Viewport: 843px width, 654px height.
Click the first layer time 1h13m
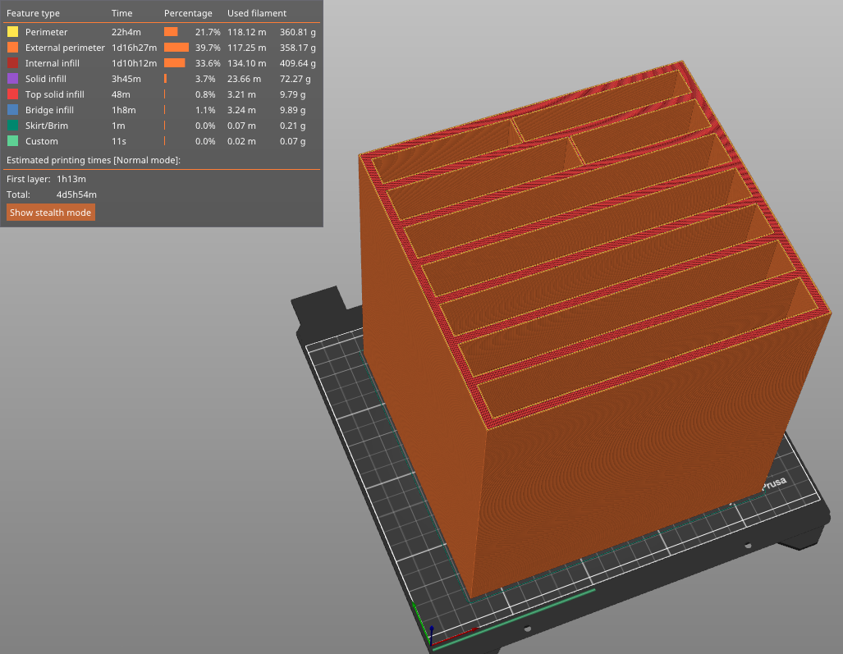[71, 179]
